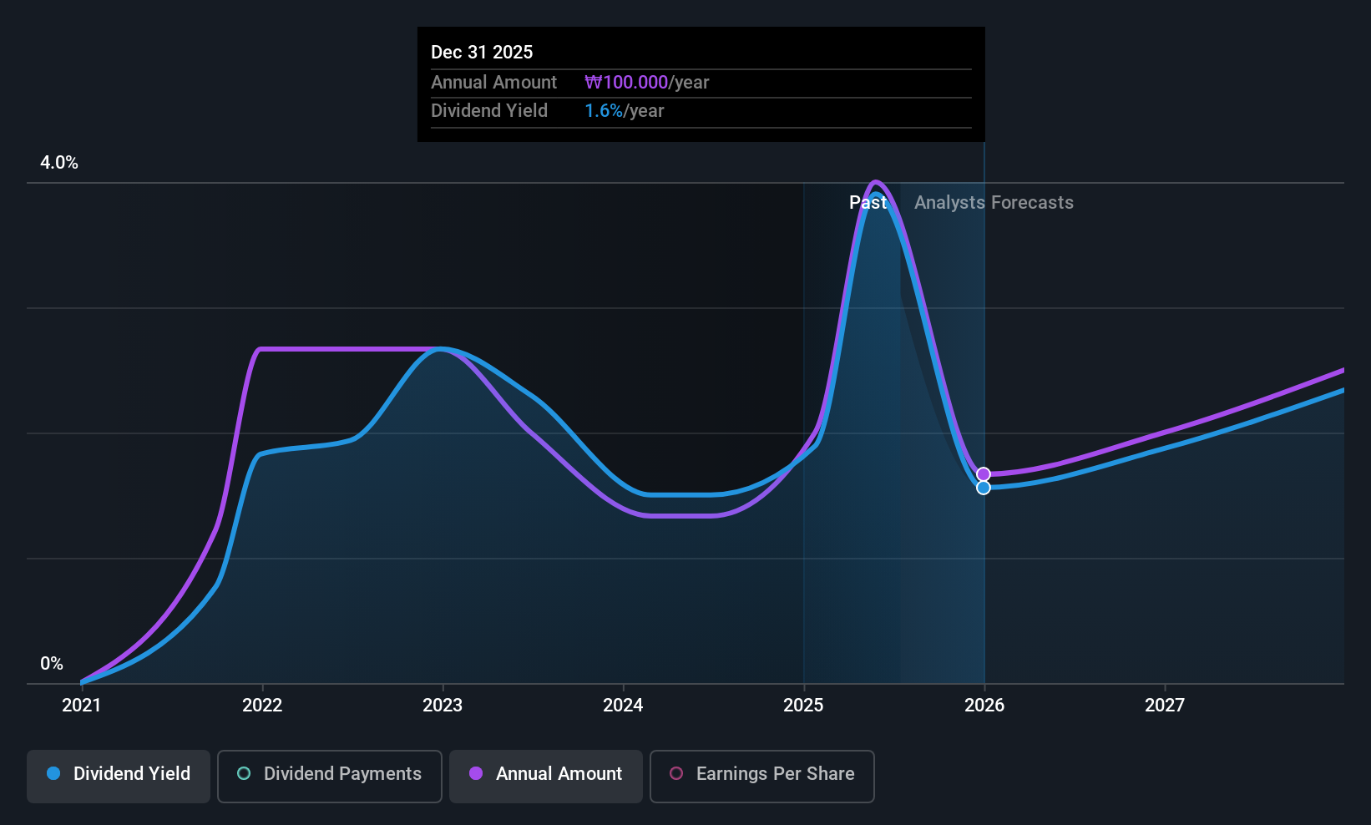Click the 2024 x-axis label
This screenshot has height=825, width=1371.
pos(623,706)
